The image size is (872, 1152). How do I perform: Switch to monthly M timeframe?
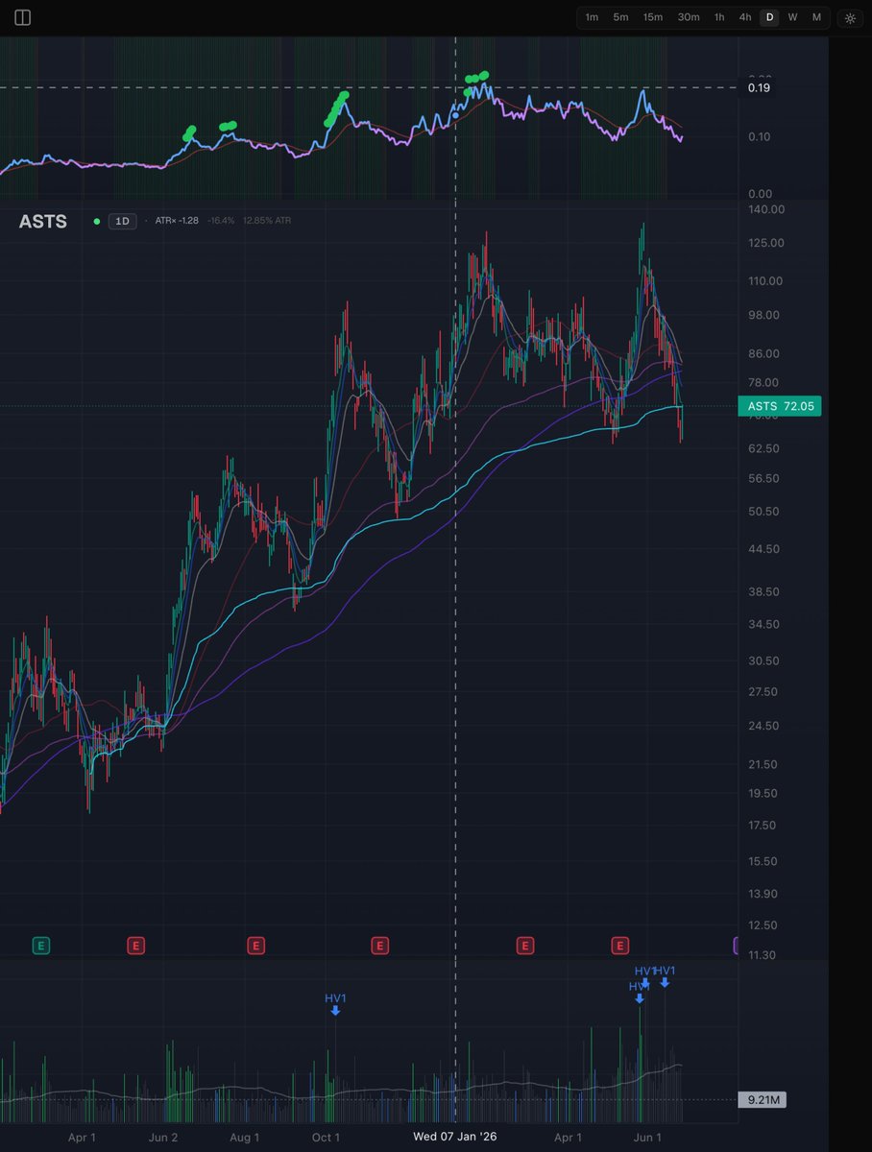coord(816,17)
